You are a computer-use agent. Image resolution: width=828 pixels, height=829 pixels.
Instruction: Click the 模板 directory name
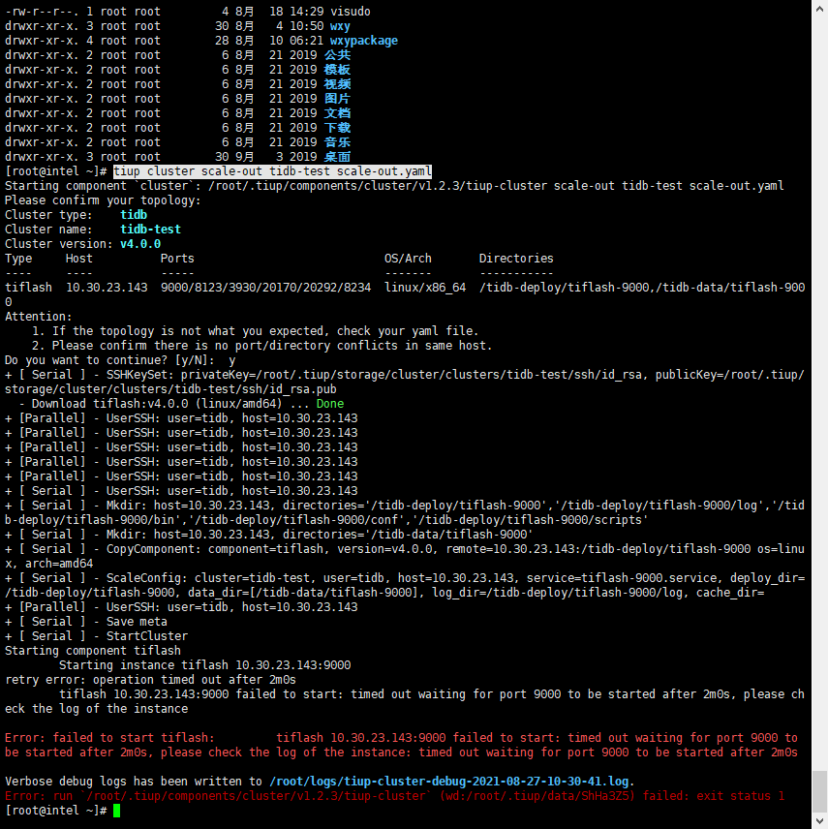coord(337,70)
